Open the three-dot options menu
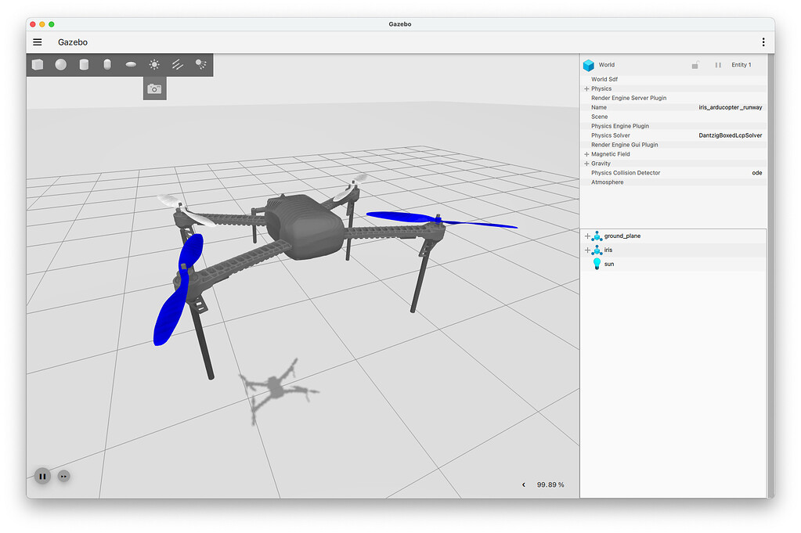The width and height of the screenshot is (801, 533). [764, 41]
